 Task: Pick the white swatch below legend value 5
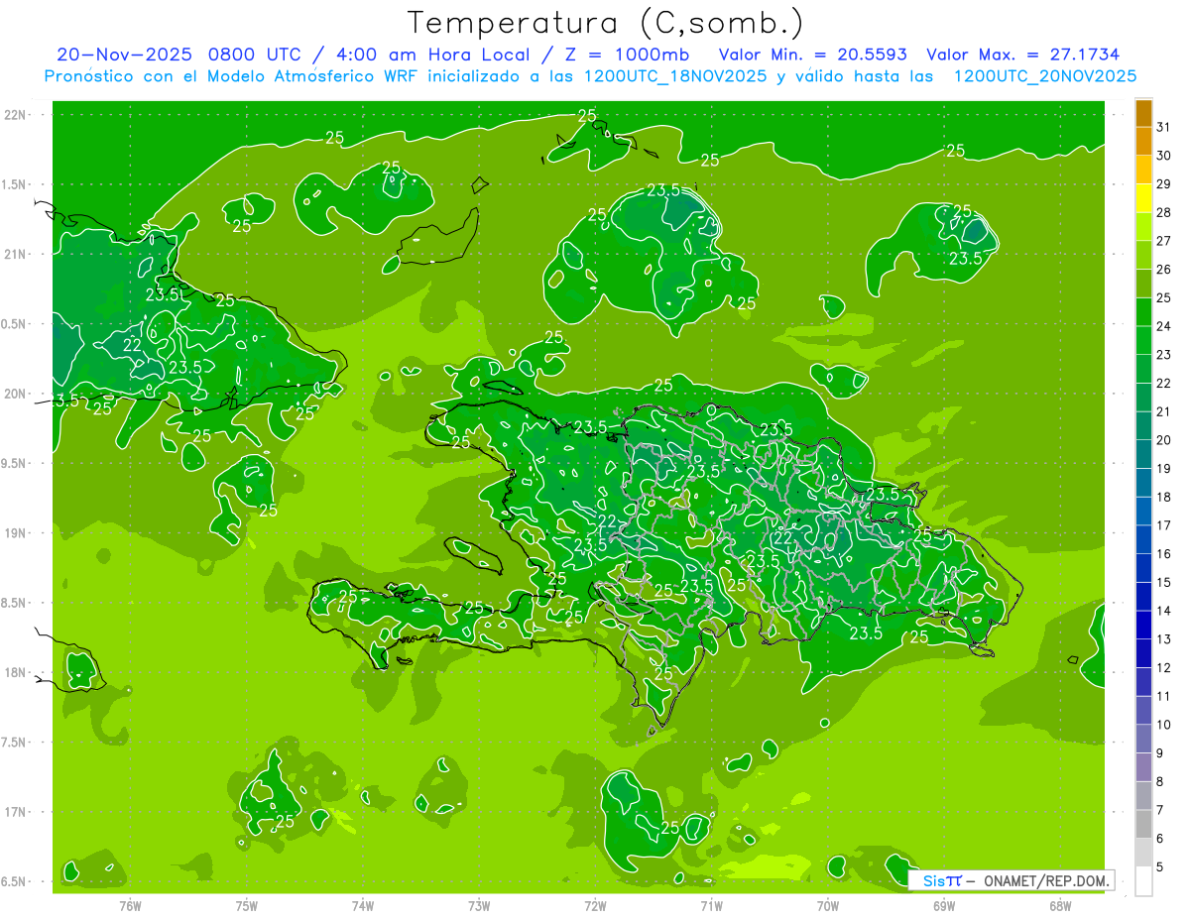[1143, 881]
